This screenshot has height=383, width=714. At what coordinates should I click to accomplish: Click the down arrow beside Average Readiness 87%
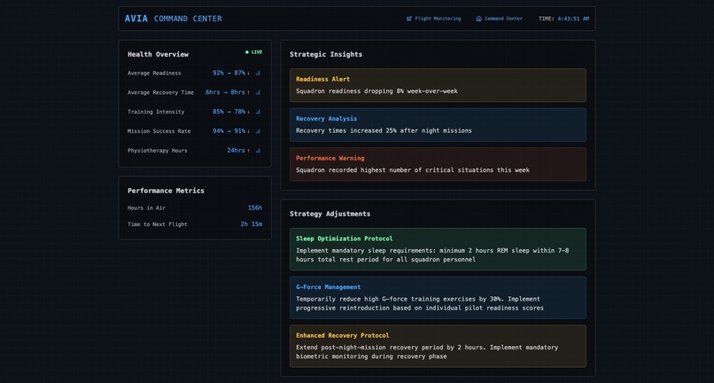coord(249,74)
